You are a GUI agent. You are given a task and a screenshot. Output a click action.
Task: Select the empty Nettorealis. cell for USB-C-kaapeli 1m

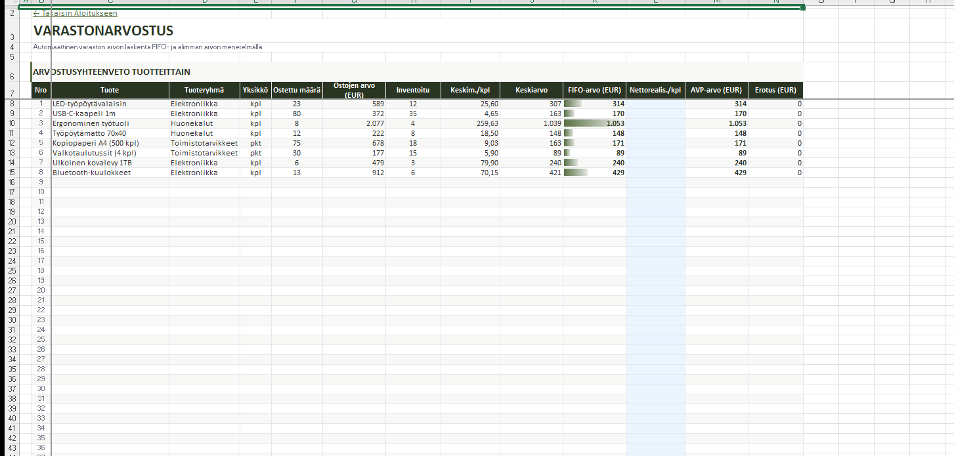click(655, 114)
